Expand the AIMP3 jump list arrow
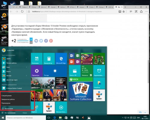Viewport: 150px width, 120px height. coord(26,59)
